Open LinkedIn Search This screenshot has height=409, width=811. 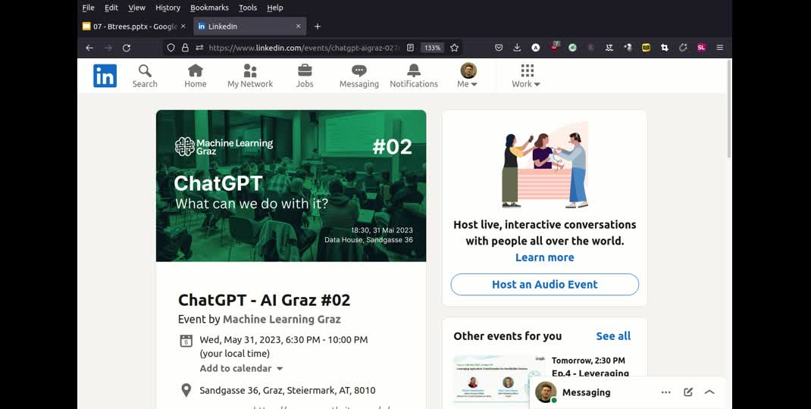coord(145,76)
